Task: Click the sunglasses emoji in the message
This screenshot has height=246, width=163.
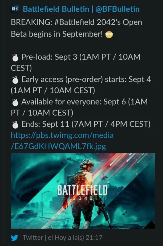Action: (109, 34)
